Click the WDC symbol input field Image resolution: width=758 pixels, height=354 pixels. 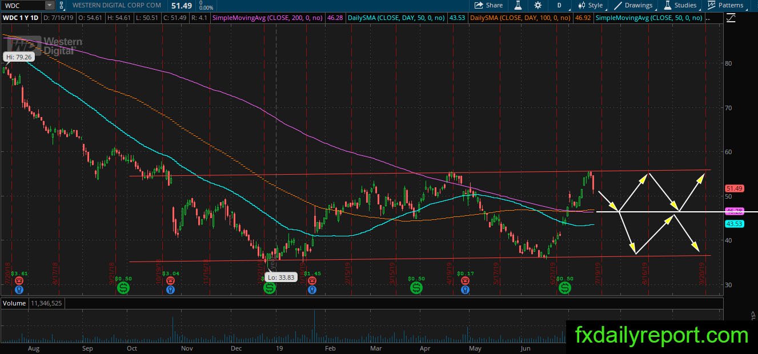pyautogui.click(x=23, y=5)
